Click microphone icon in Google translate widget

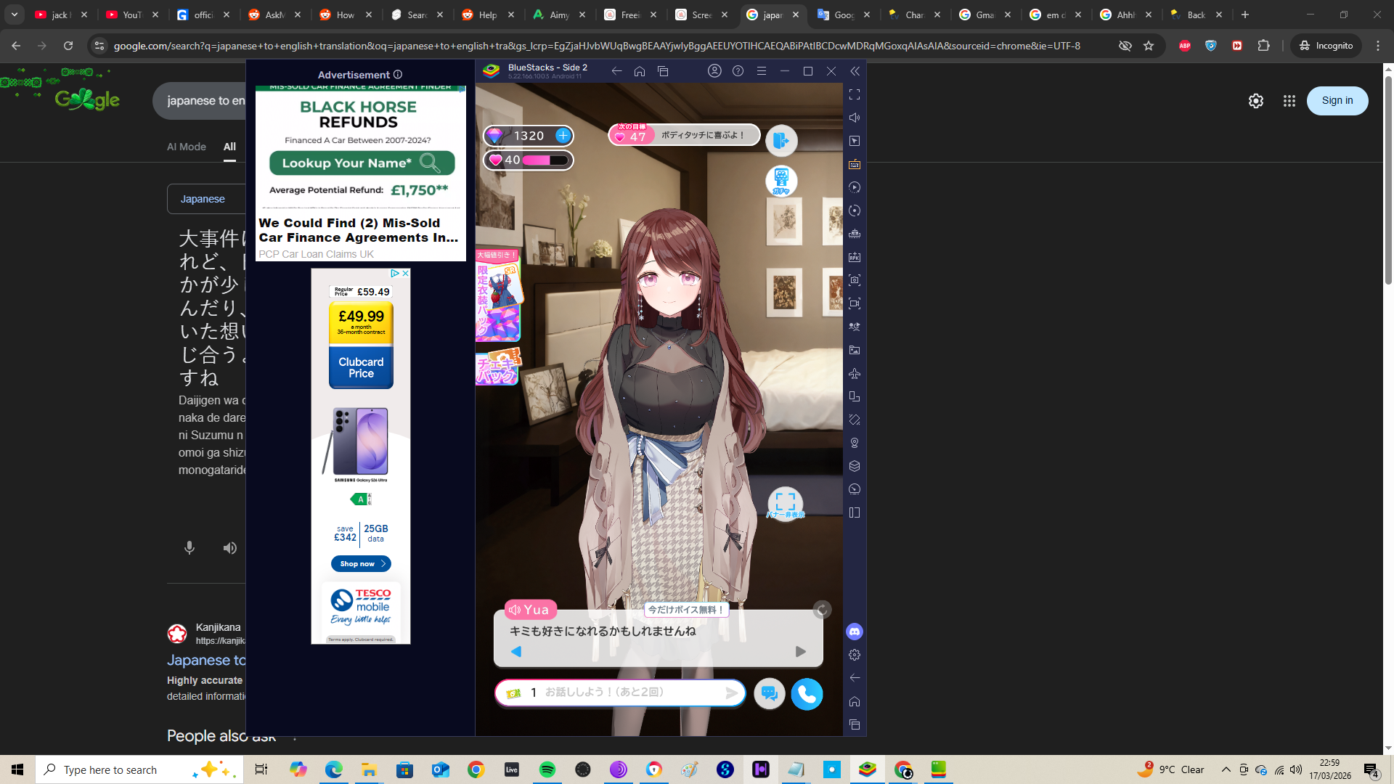click(x=189, y=548)
